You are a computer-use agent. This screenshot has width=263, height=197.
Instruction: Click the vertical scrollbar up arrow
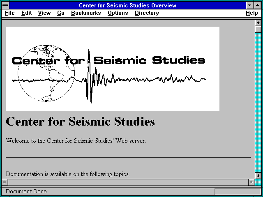pos(258,23)
